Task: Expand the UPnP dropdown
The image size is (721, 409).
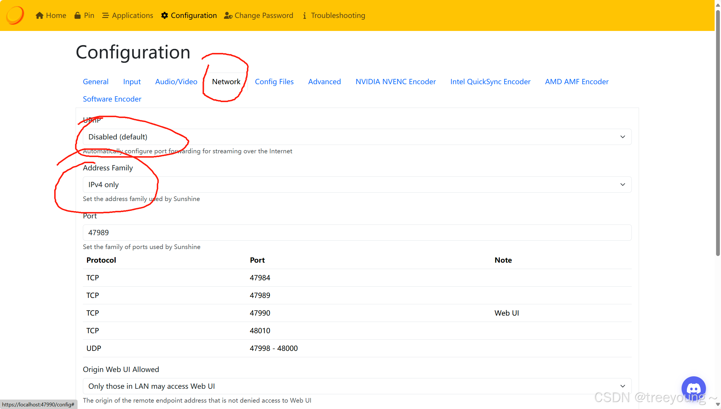Action: pyautogui.click(x=357, y=137)
